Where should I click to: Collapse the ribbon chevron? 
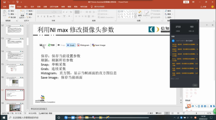click(x=214, y=21)
